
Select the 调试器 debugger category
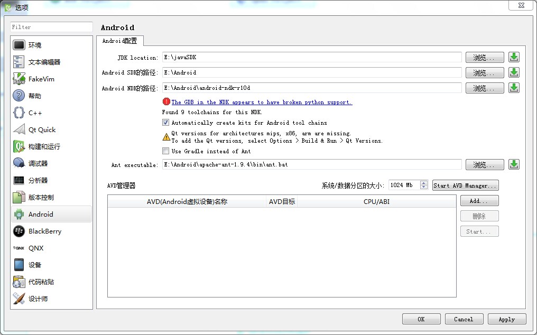(x=51, y=163)
